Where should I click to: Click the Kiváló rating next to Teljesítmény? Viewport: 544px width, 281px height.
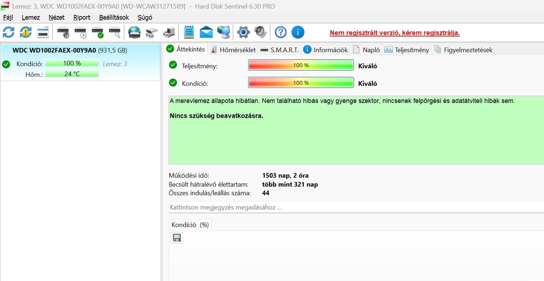pos(367,66)
